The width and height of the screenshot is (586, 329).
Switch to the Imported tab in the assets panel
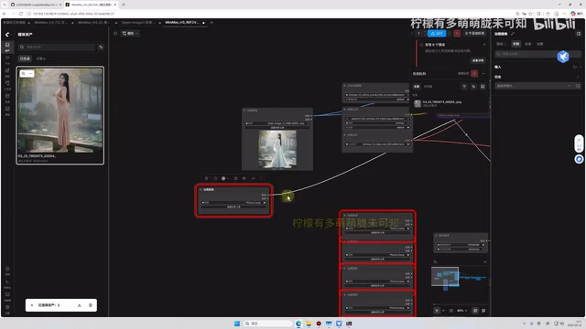pos(41,58)
